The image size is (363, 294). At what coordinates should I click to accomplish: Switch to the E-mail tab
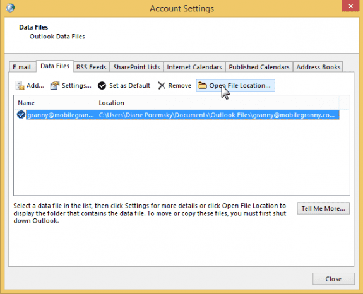[21, 67]
